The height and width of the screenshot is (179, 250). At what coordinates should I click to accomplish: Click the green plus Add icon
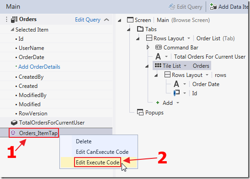[x=158, y=103]
